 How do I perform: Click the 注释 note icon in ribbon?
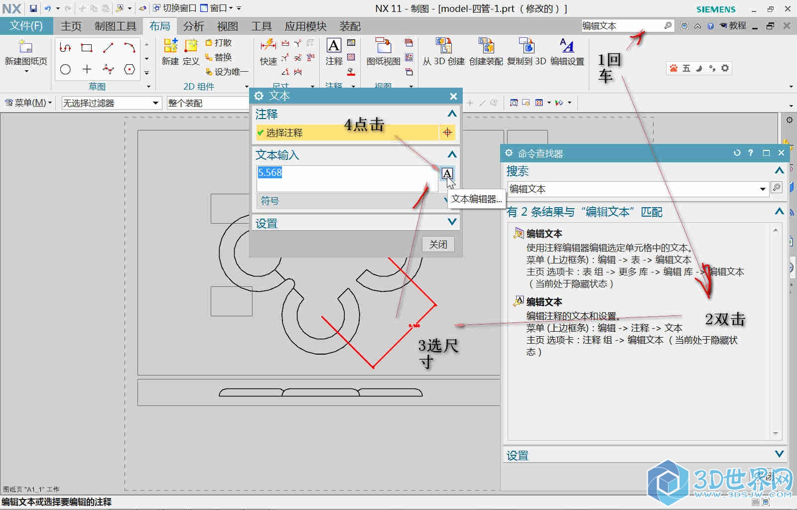(334, 45)
